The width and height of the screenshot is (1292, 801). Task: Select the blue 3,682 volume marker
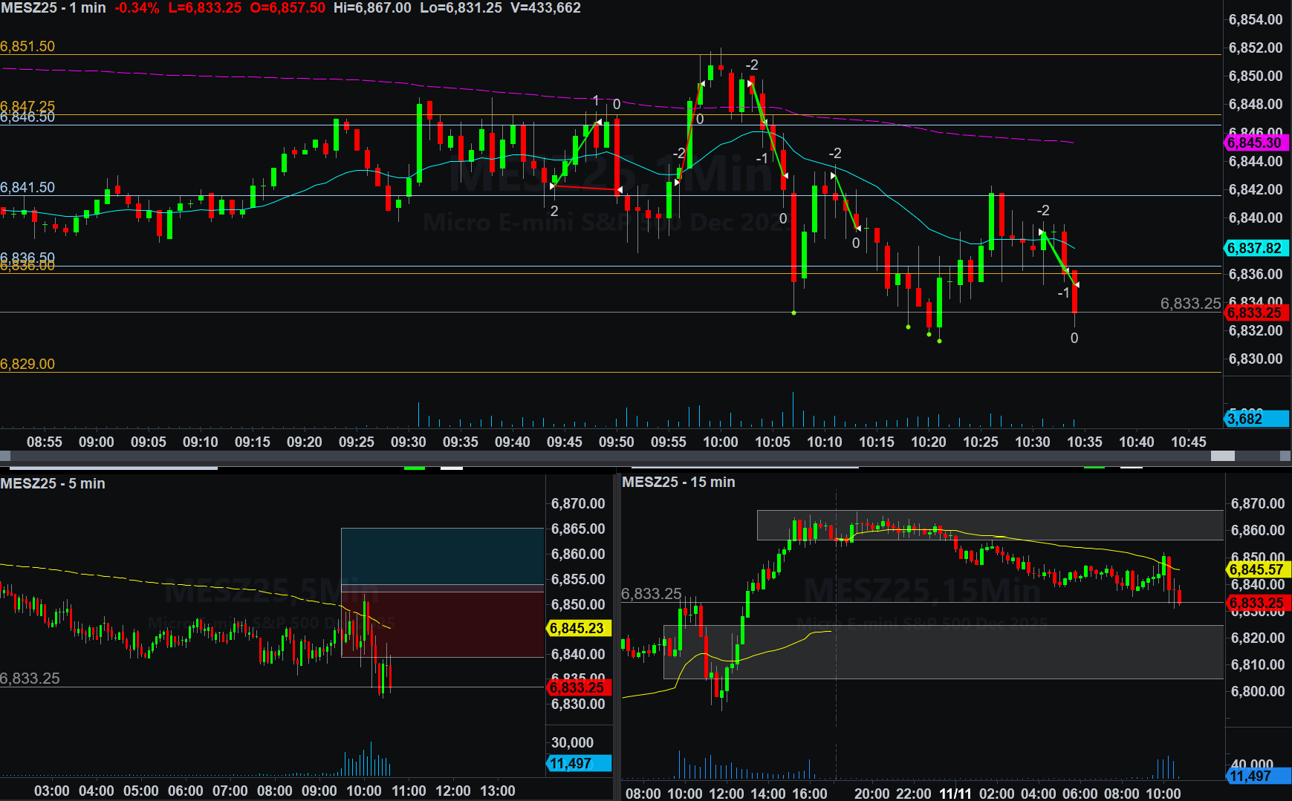(x=1254, y=419)
